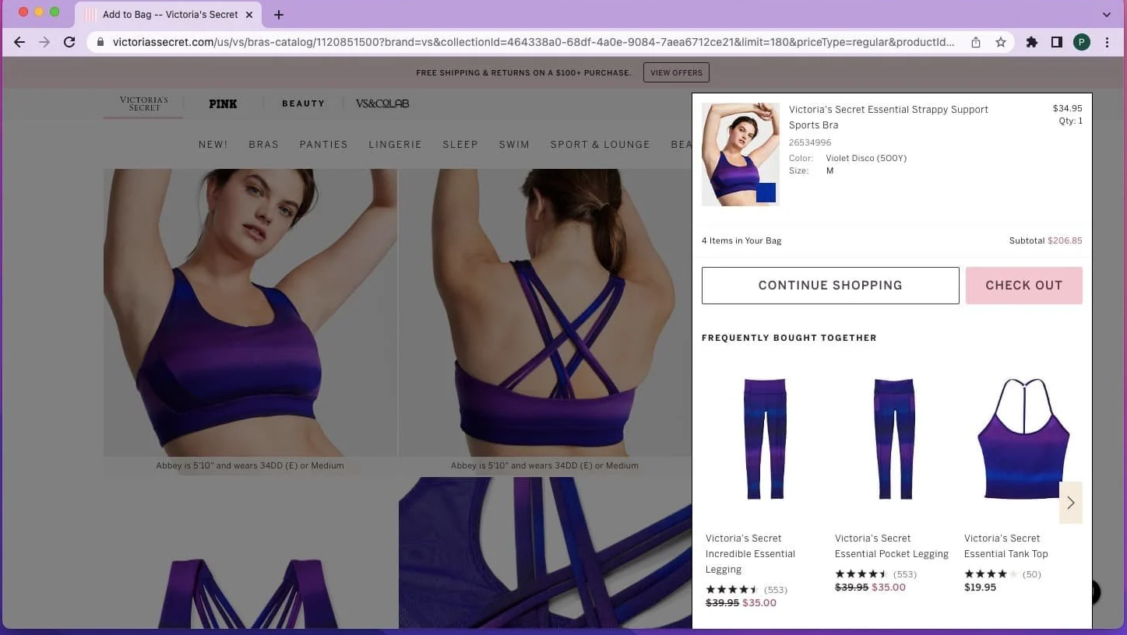Open the Sport & Lounge menu

pyautogui.click(x=600, y=145)
